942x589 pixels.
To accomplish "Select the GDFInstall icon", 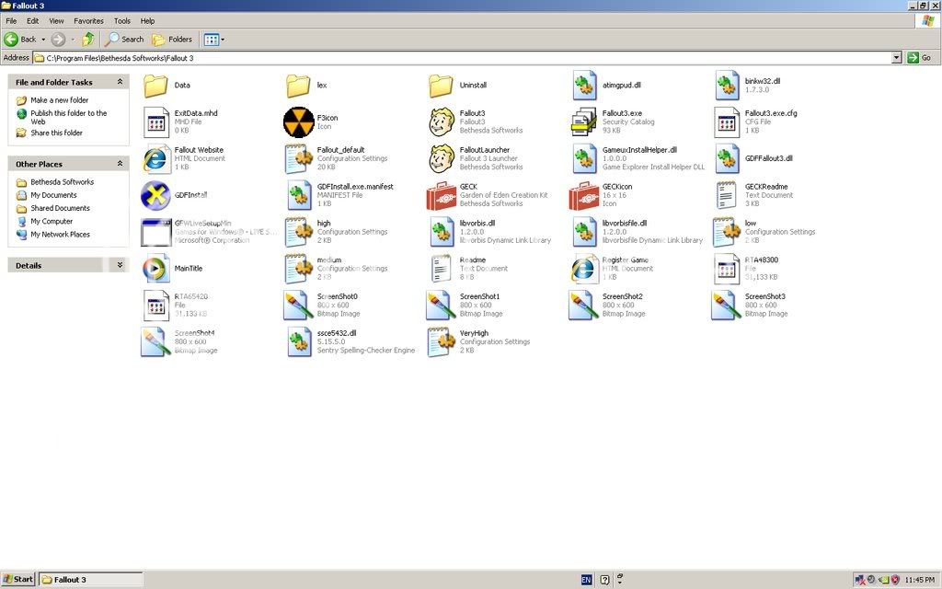I will pos(155,195).
